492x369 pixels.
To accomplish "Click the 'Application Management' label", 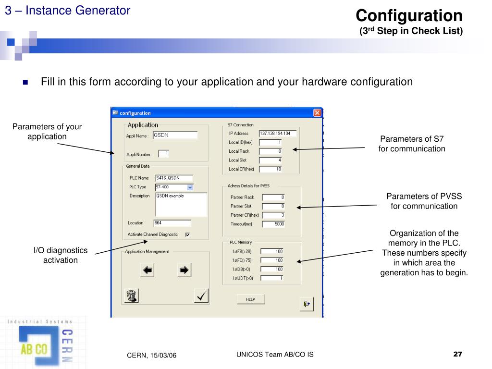I will [x=147, y=251].
